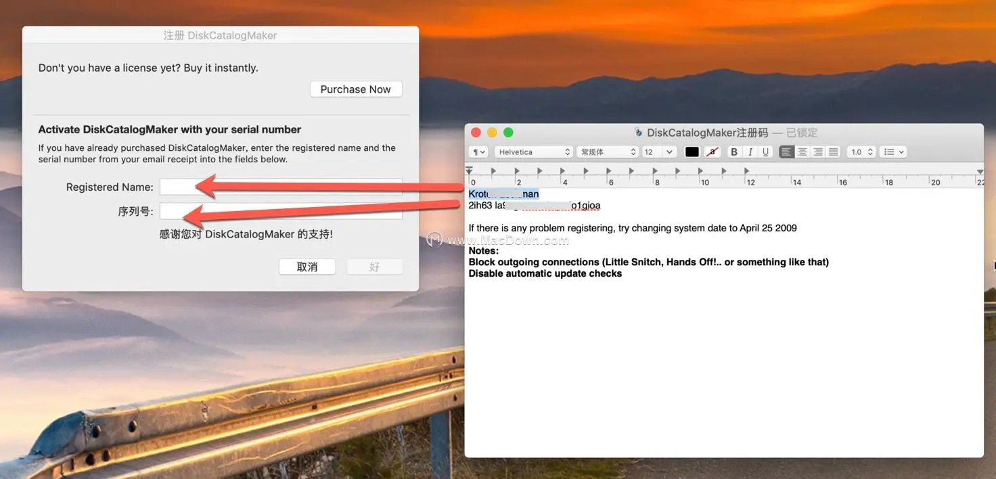Image resolution: width=996 pixels, height=479 pixels.
Task: Click the 'try changing system date' line
Action: tap(633, 228)
